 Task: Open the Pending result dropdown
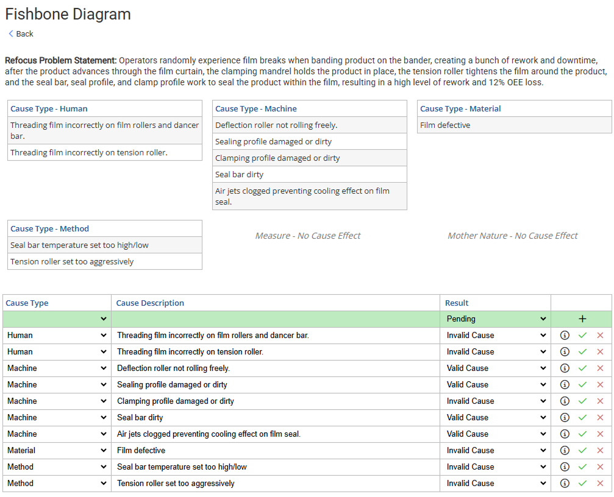[496, 319]
